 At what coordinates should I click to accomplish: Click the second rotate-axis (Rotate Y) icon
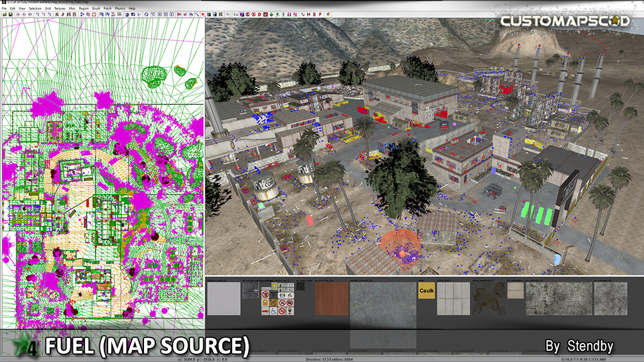tap(43, 14)
